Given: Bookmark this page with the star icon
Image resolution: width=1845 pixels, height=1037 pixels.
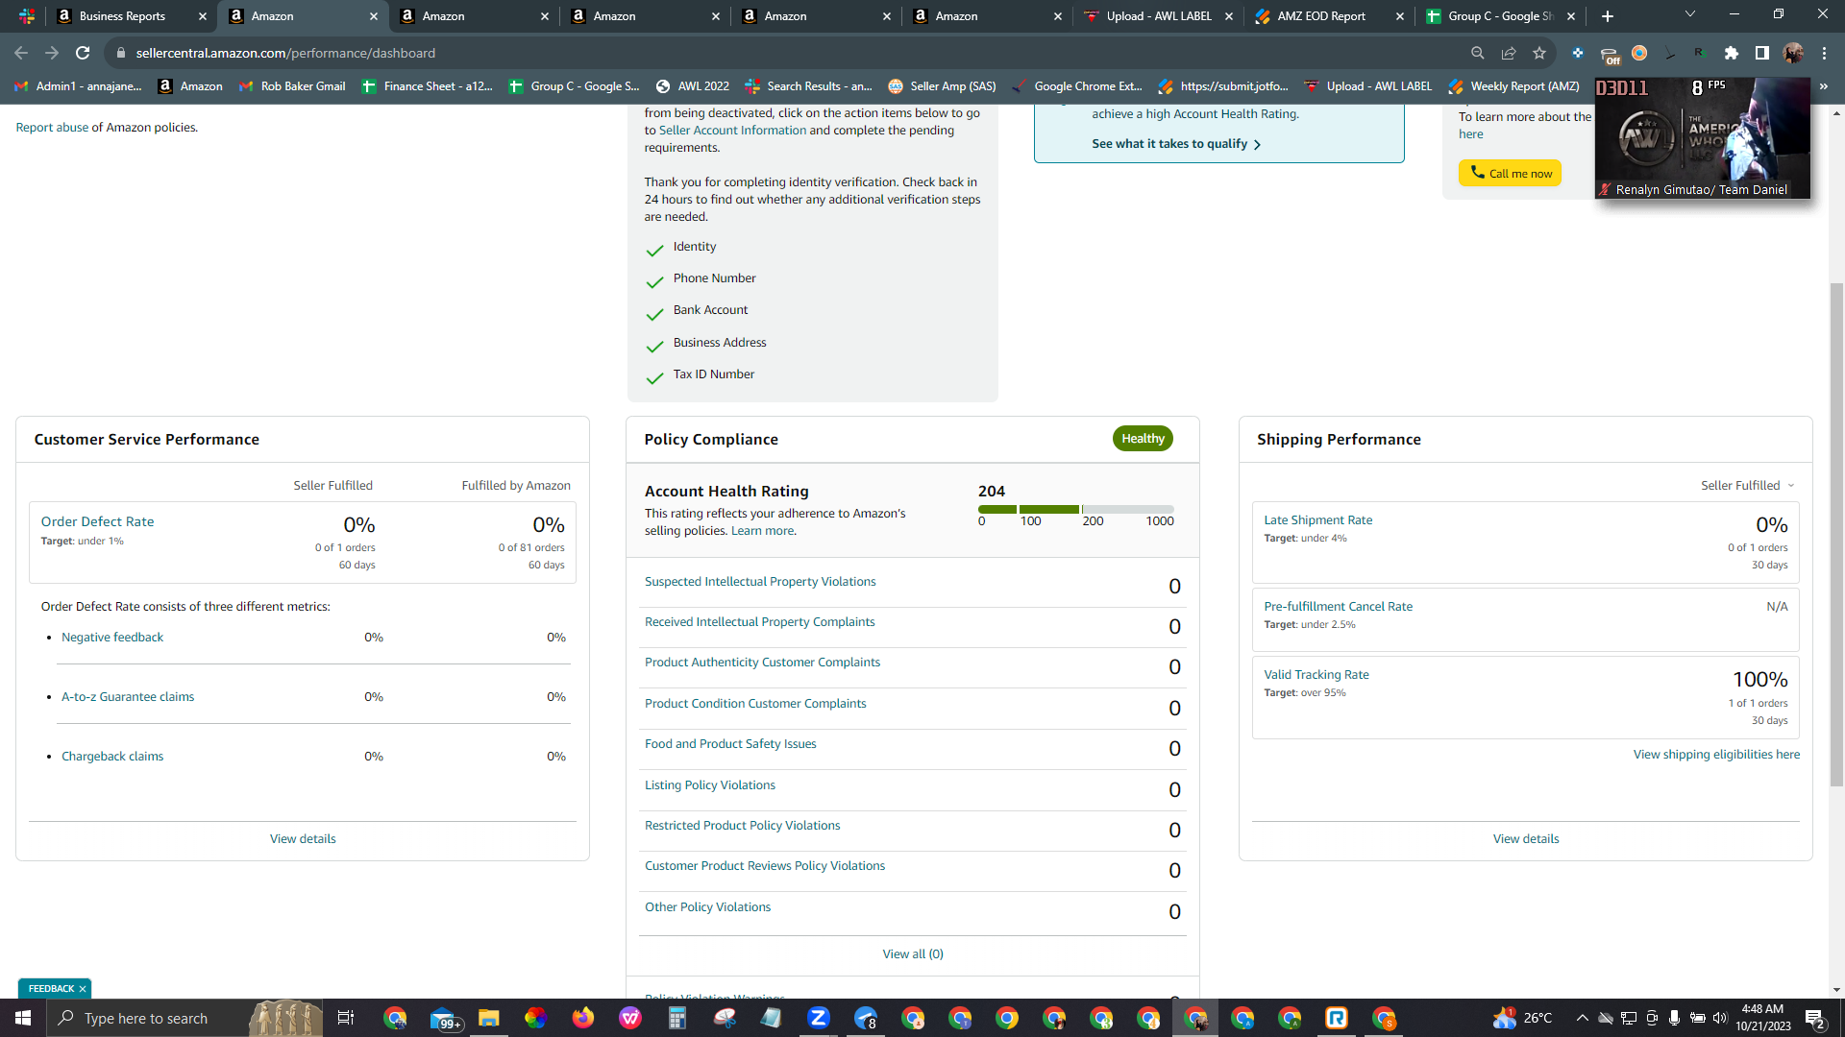Looking at the screenshot, I should (x=1539, y=53).
